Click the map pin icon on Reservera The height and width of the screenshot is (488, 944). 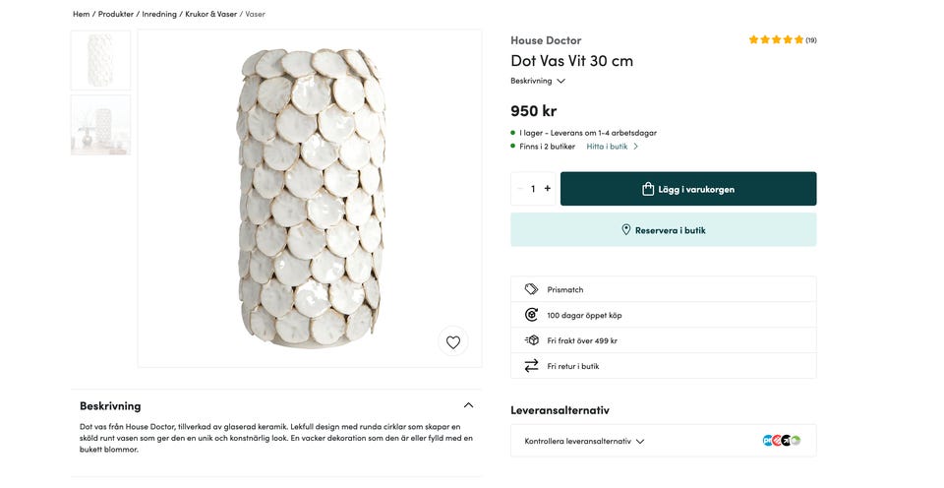point(625,230)
